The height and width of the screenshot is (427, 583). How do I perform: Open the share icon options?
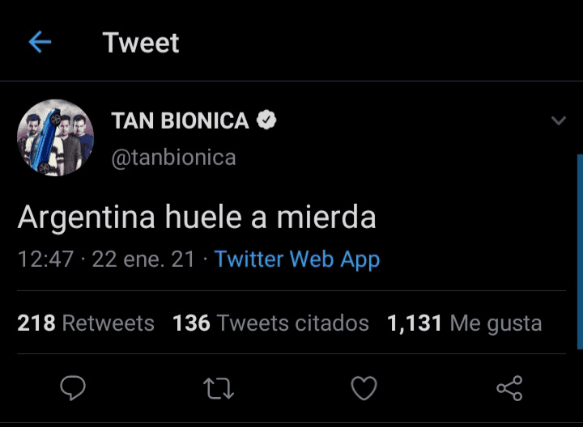pyautogui.click(x=509, y=389)
